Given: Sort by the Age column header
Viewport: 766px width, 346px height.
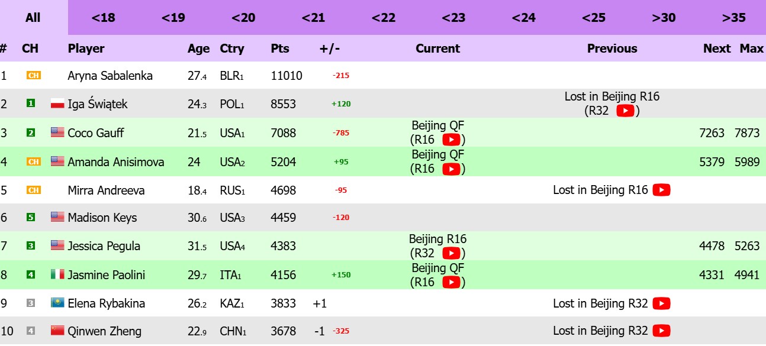Looking at the screenshot, I should click(198, 48).
